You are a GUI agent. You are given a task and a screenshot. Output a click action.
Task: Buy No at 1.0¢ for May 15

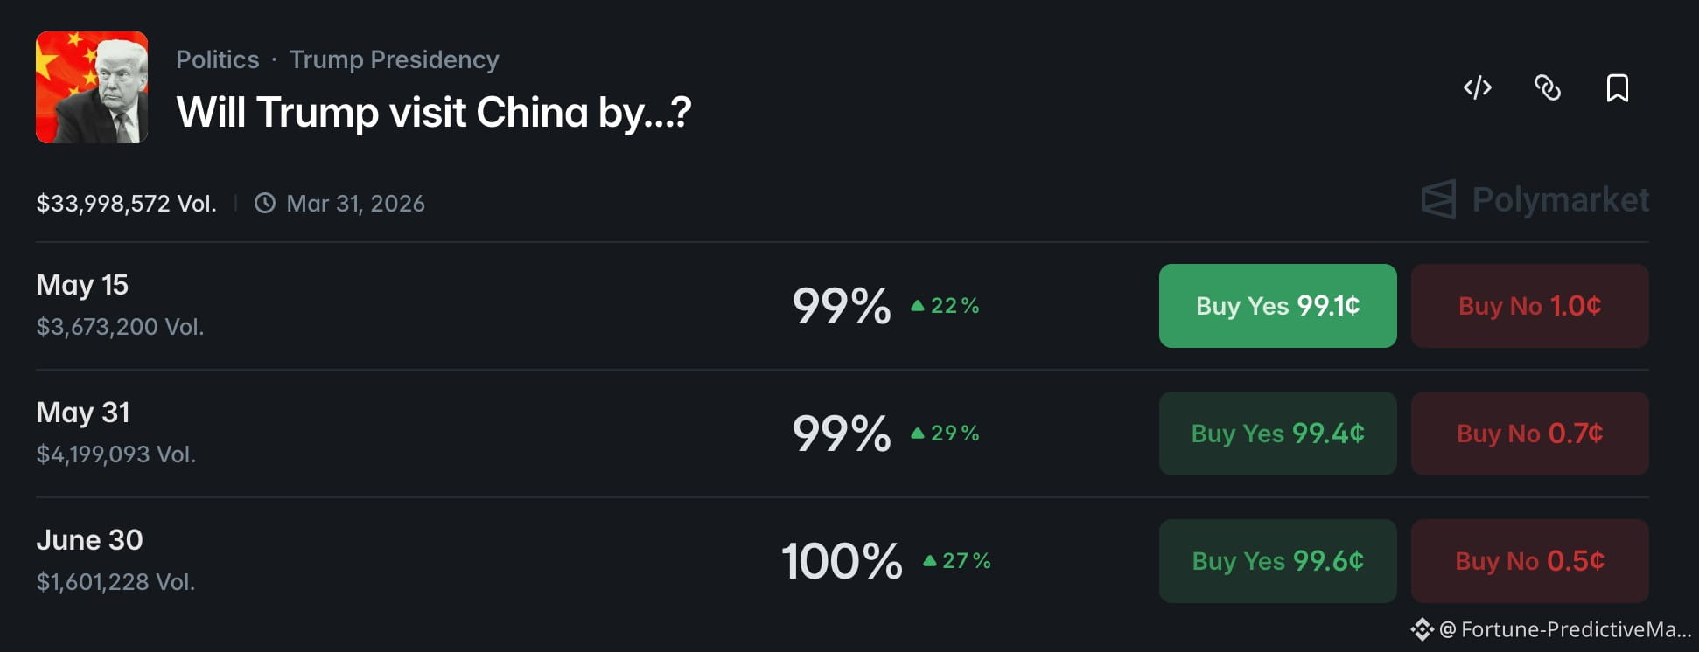coord(1529,306)
